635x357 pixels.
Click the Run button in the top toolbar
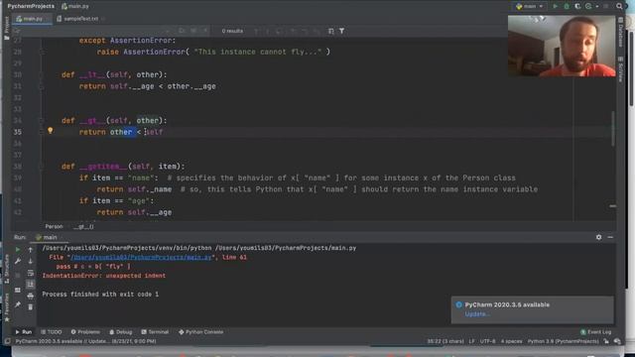point(556,6)
